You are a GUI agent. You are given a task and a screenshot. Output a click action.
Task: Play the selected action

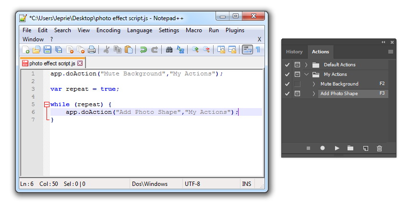click(337, 148)
